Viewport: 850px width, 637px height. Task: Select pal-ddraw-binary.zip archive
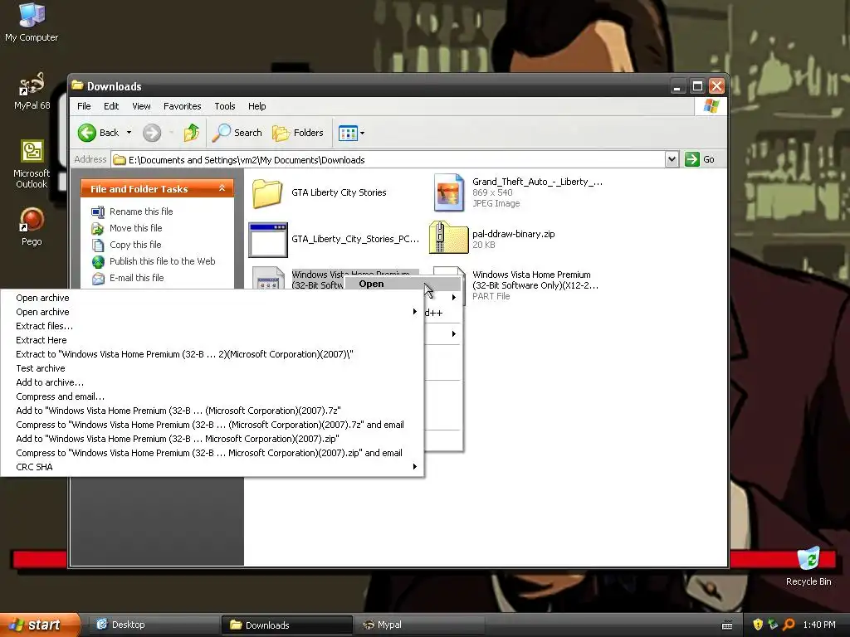click(x=492, y=239)
